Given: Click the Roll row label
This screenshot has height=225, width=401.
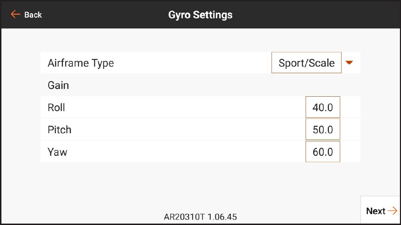Looking at the screenshot, I should pos(56,107).
